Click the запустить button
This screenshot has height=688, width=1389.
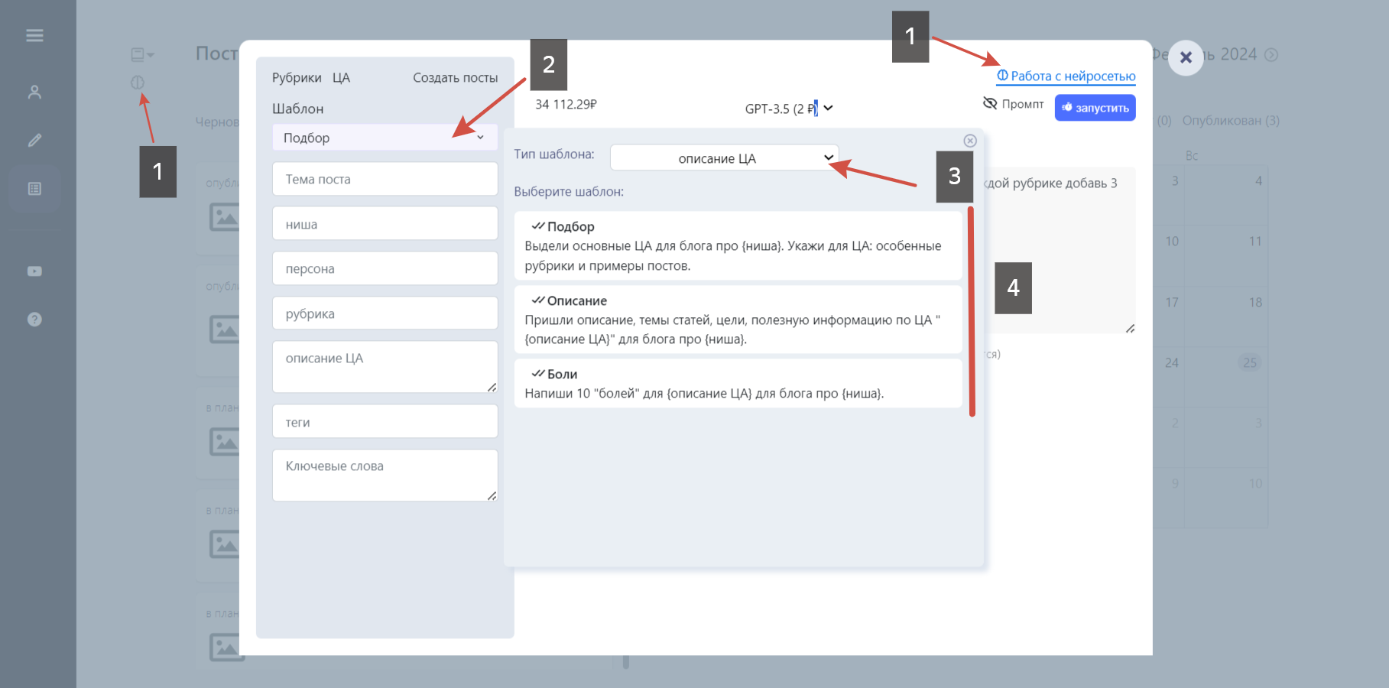tap(1095, 108)
